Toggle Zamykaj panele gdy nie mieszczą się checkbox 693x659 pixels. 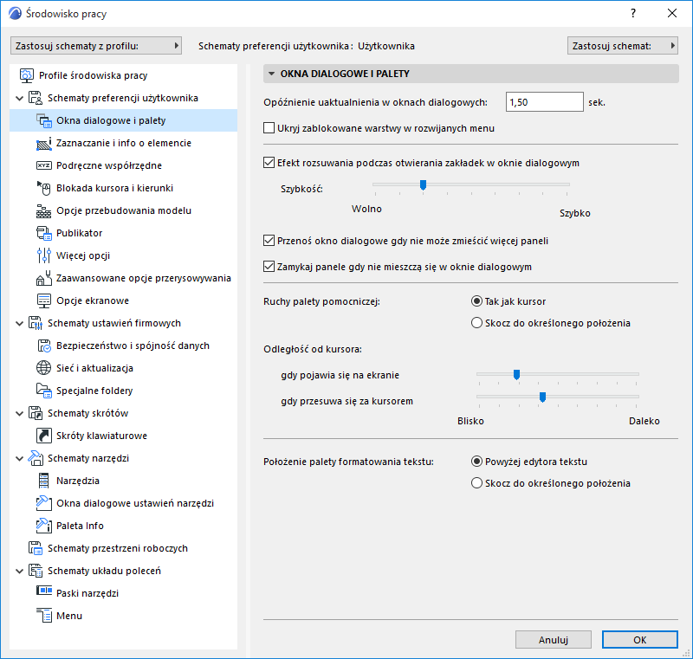[x=269, y=267]
